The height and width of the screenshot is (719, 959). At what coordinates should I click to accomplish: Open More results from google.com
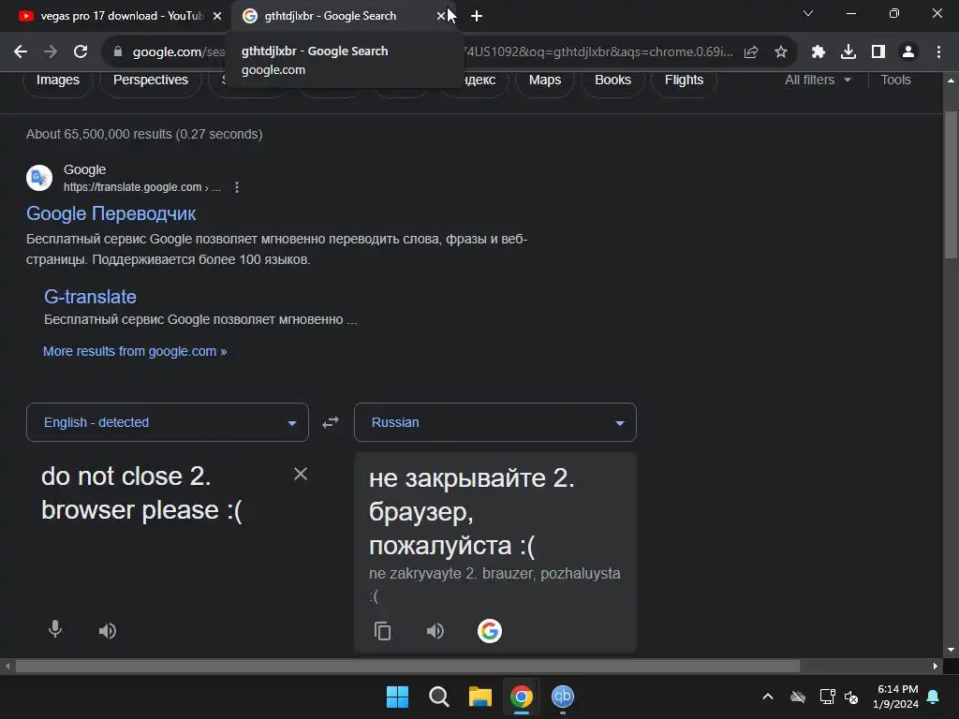tap(135, 352)
